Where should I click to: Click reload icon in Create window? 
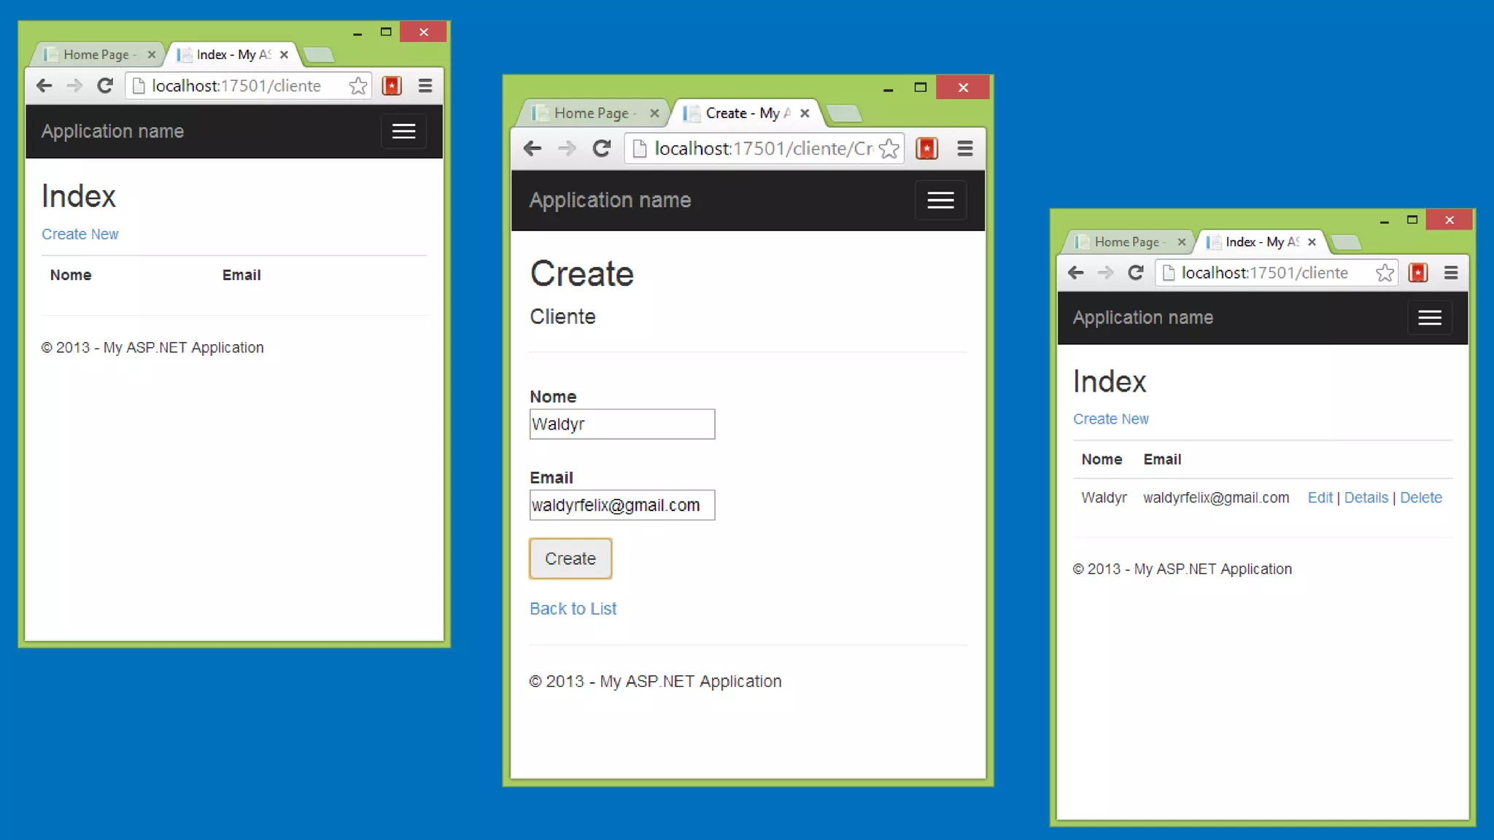601,149
